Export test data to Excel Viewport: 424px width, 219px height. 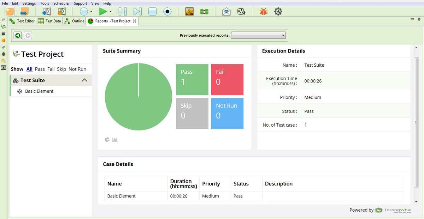46,11
